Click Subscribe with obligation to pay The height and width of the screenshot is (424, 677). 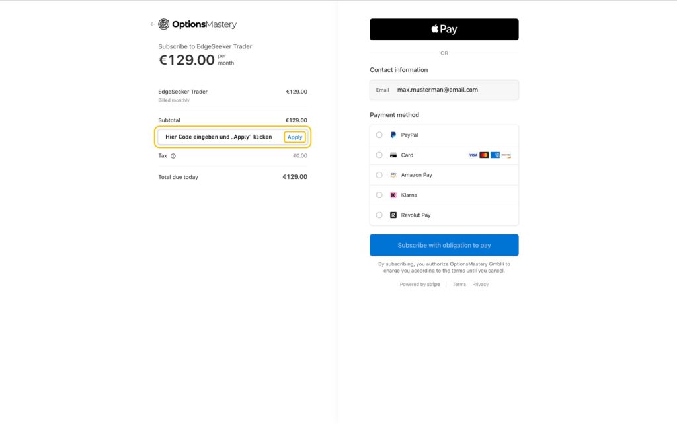pos(444,245)
